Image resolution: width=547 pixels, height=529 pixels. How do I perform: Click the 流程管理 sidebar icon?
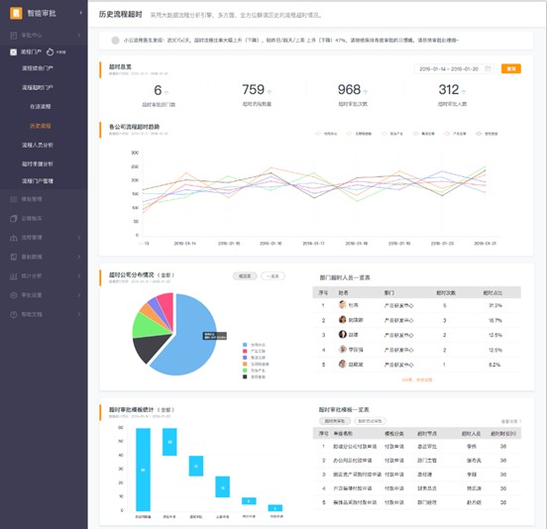[x=14, y=238]
